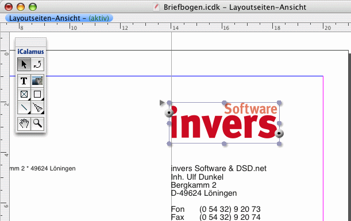Switch to Layoutseiten-Ansicht (aktiv) tab
The height and width of the screenshot is (221, 351).
tap(59, 18)
